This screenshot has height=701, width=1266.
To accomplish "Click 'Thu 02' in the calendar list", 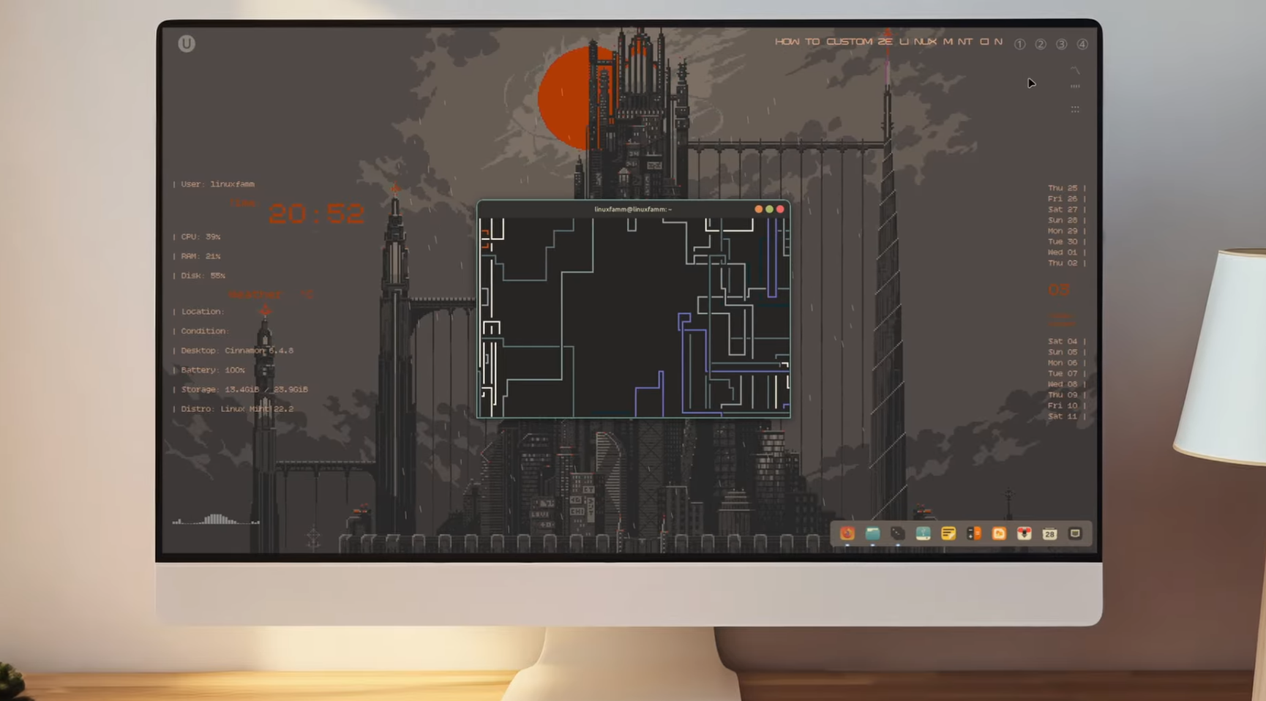I will click(1063, 263).
